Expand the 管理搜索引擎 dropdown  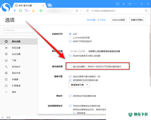(x=79, y=85)
